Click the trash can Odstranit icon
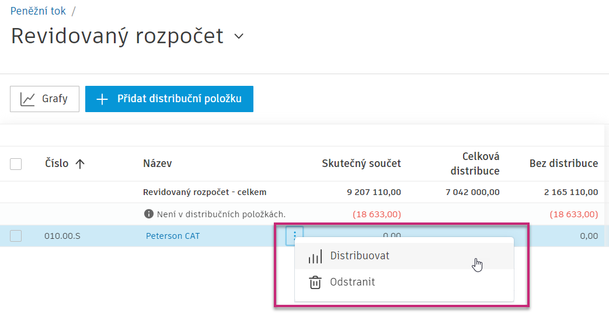 315,283
